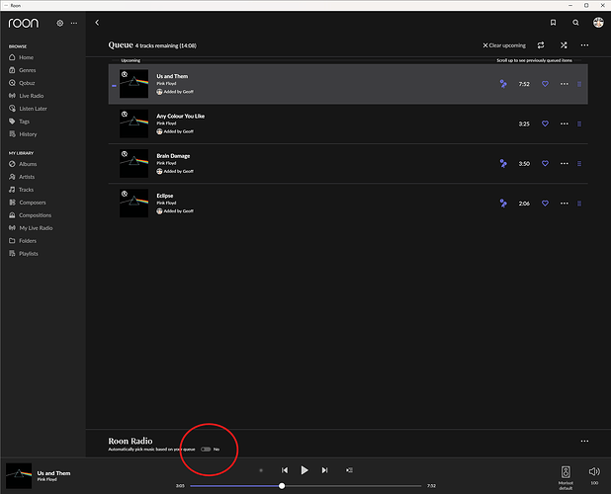Enable the Roon Radio toggle switch
The height and width of the screenshot is (494, 611).
206,450
